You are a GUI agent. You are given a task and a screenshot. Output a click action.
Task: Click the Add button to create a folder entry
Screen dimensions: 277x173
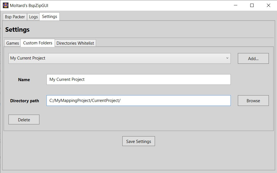pos(253,58)
